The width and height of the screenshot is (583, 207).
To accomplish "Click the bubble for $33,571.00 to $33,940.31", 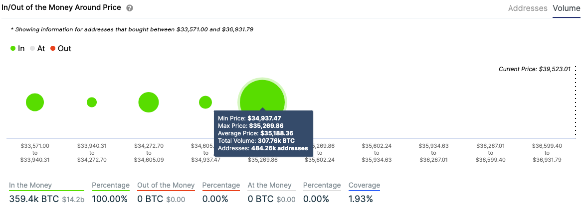I will [35, 102].
